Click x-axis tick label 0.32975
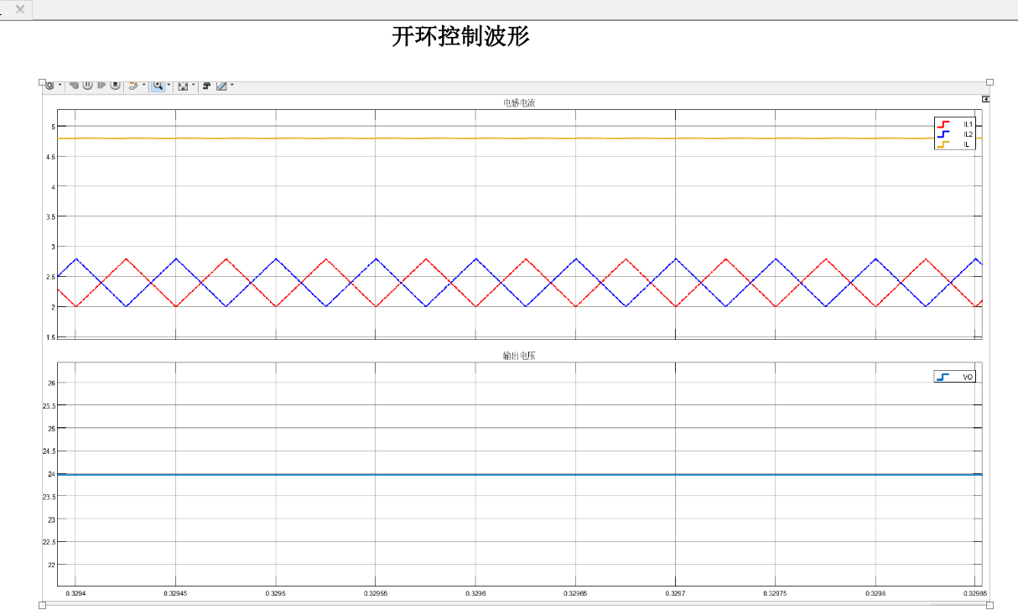This screenshot has width=1018, height=610. pos(775,593)
